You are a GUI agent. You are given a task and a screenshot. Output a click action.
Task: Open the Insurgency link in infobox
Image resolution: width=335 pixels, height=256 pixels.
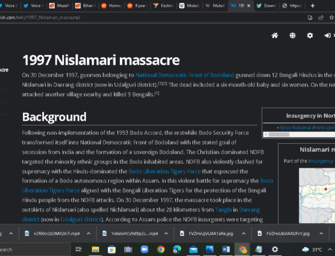(321, 161)
